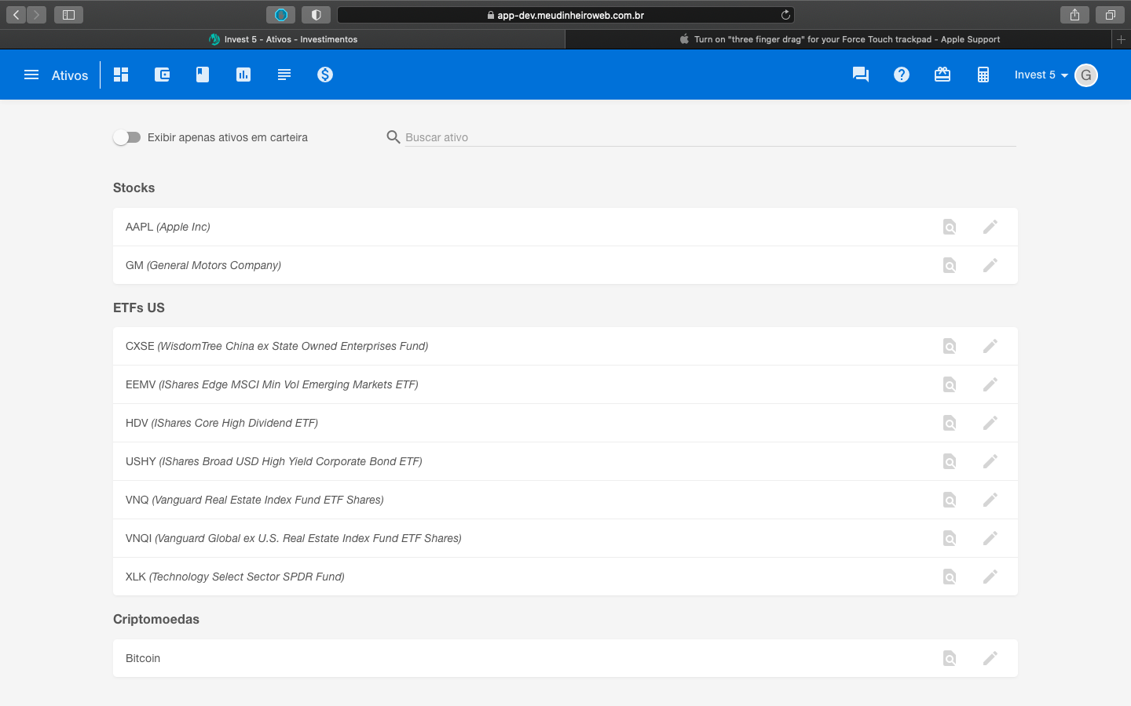Toggle 'Exibir apenas ativos em carteira' switch
1131x706 pixels.
point(127,137)
